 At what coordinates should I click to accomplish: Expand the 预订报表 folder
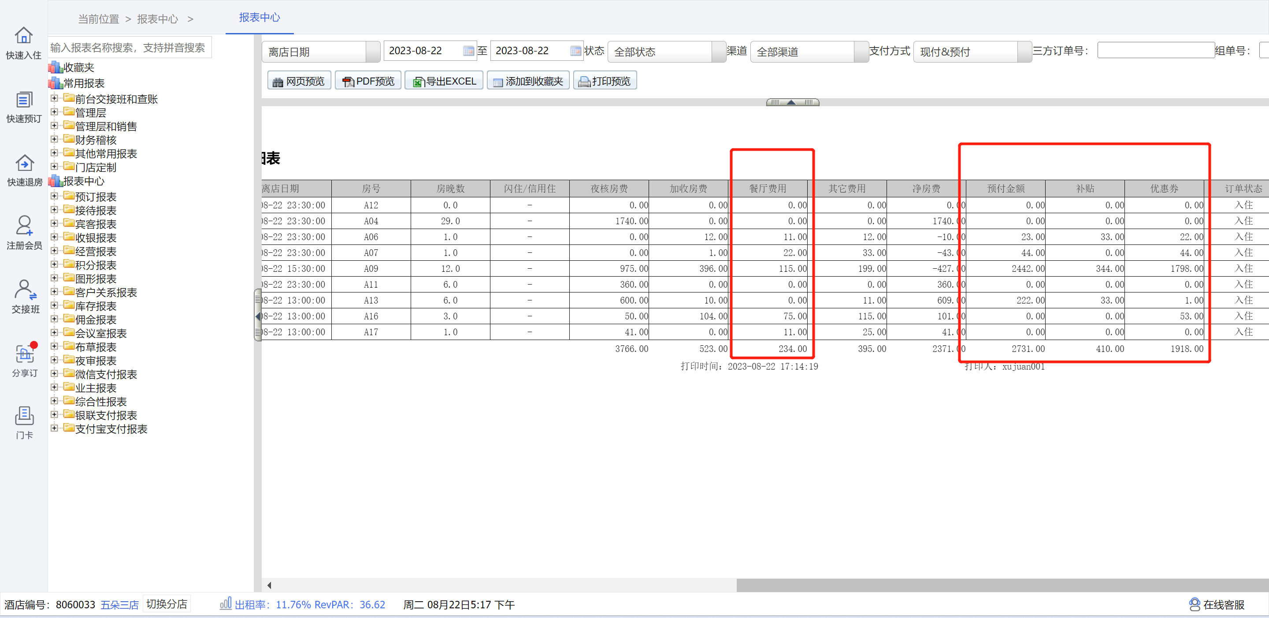(x=54, y=196)
